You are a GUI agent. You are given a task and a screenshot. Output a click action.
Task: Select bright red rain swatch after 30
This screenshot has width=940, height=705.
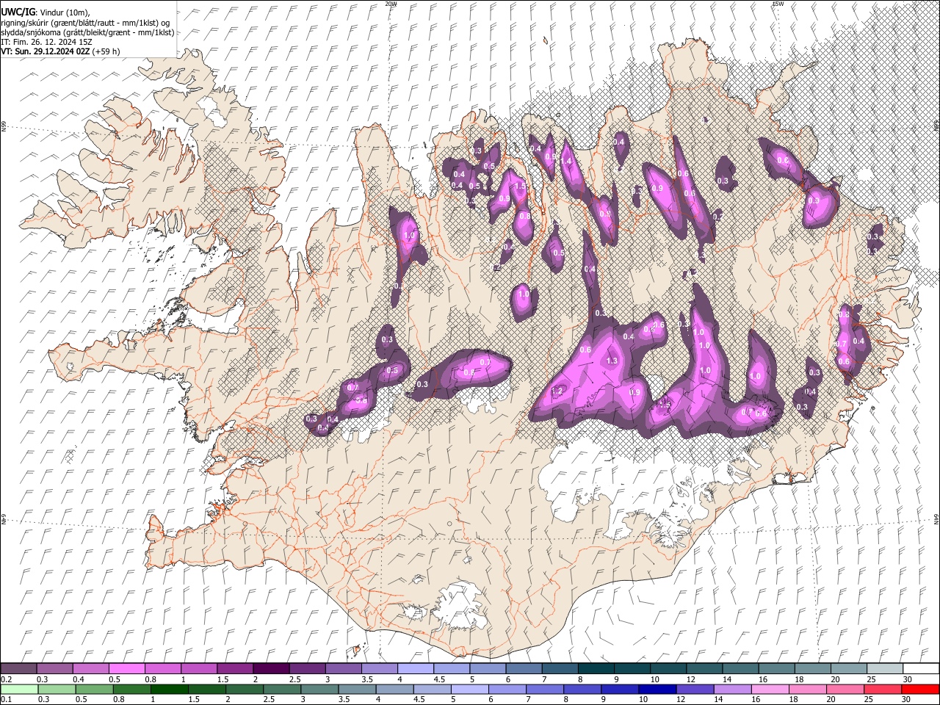(920, 689)
